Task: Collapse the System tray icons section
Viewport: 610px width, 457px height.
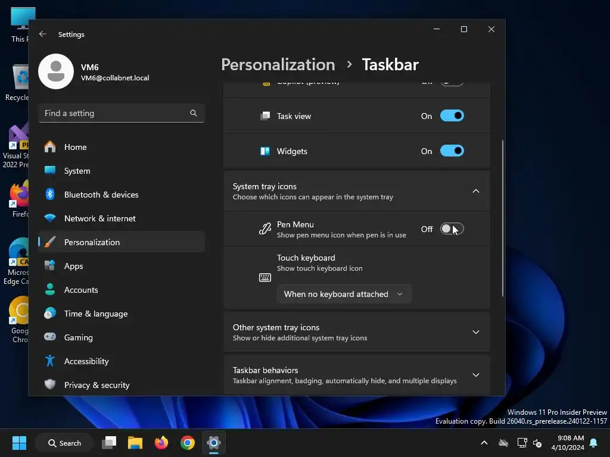Action: (475, 191)
